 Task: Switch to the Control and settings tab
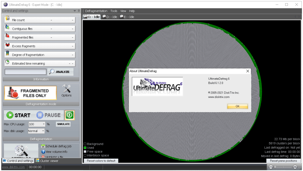tap(18, 161)
